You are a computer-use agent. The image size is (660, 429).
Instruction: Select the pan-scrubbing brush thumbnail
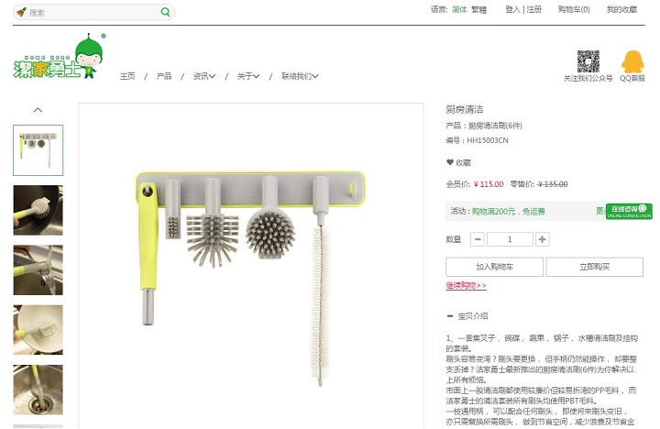pos(38,210)
